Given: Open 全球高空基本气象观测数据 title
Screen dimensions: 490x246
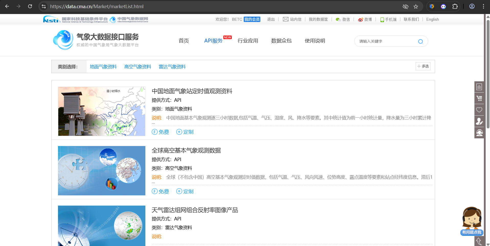Looking at the screenshot, I should [x=186, y=150].
